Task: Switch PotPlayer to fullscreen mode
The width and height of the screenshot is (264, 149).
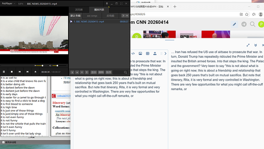Action: pos(121,3)
